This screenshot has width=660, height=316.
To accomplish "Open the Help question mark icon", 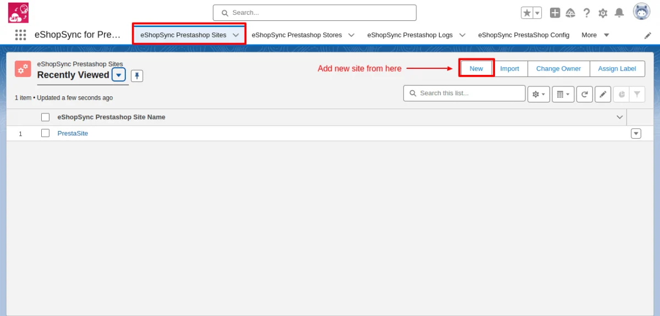I will tap(587, 13).
